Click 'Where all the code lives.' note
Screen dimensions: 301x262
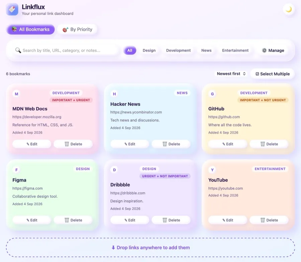[230, 125]
